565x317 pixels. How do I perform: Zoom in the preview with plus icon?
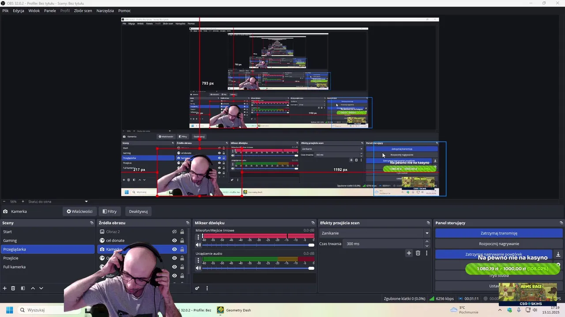click(x=23, y=202)
